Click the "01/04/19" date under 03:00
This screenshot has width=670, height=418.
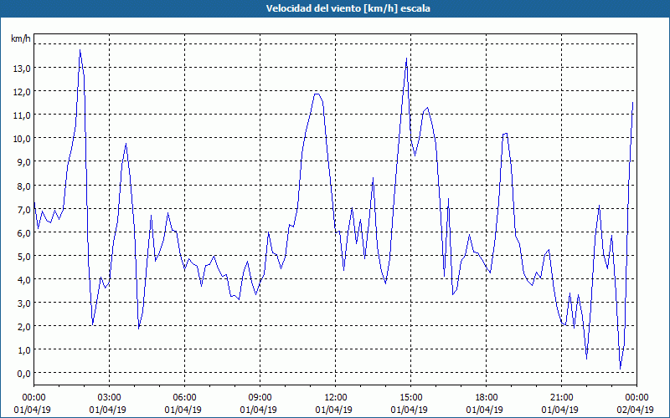(x=108, y=410)
